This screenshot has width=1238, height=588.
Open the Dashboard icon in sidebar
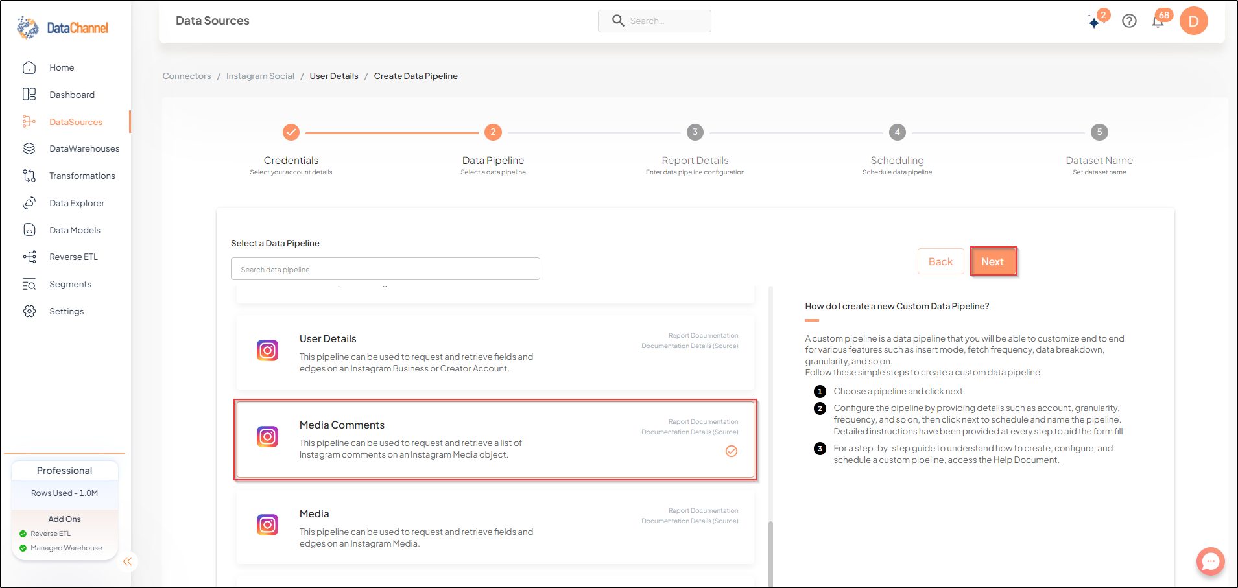pos(29,95)
